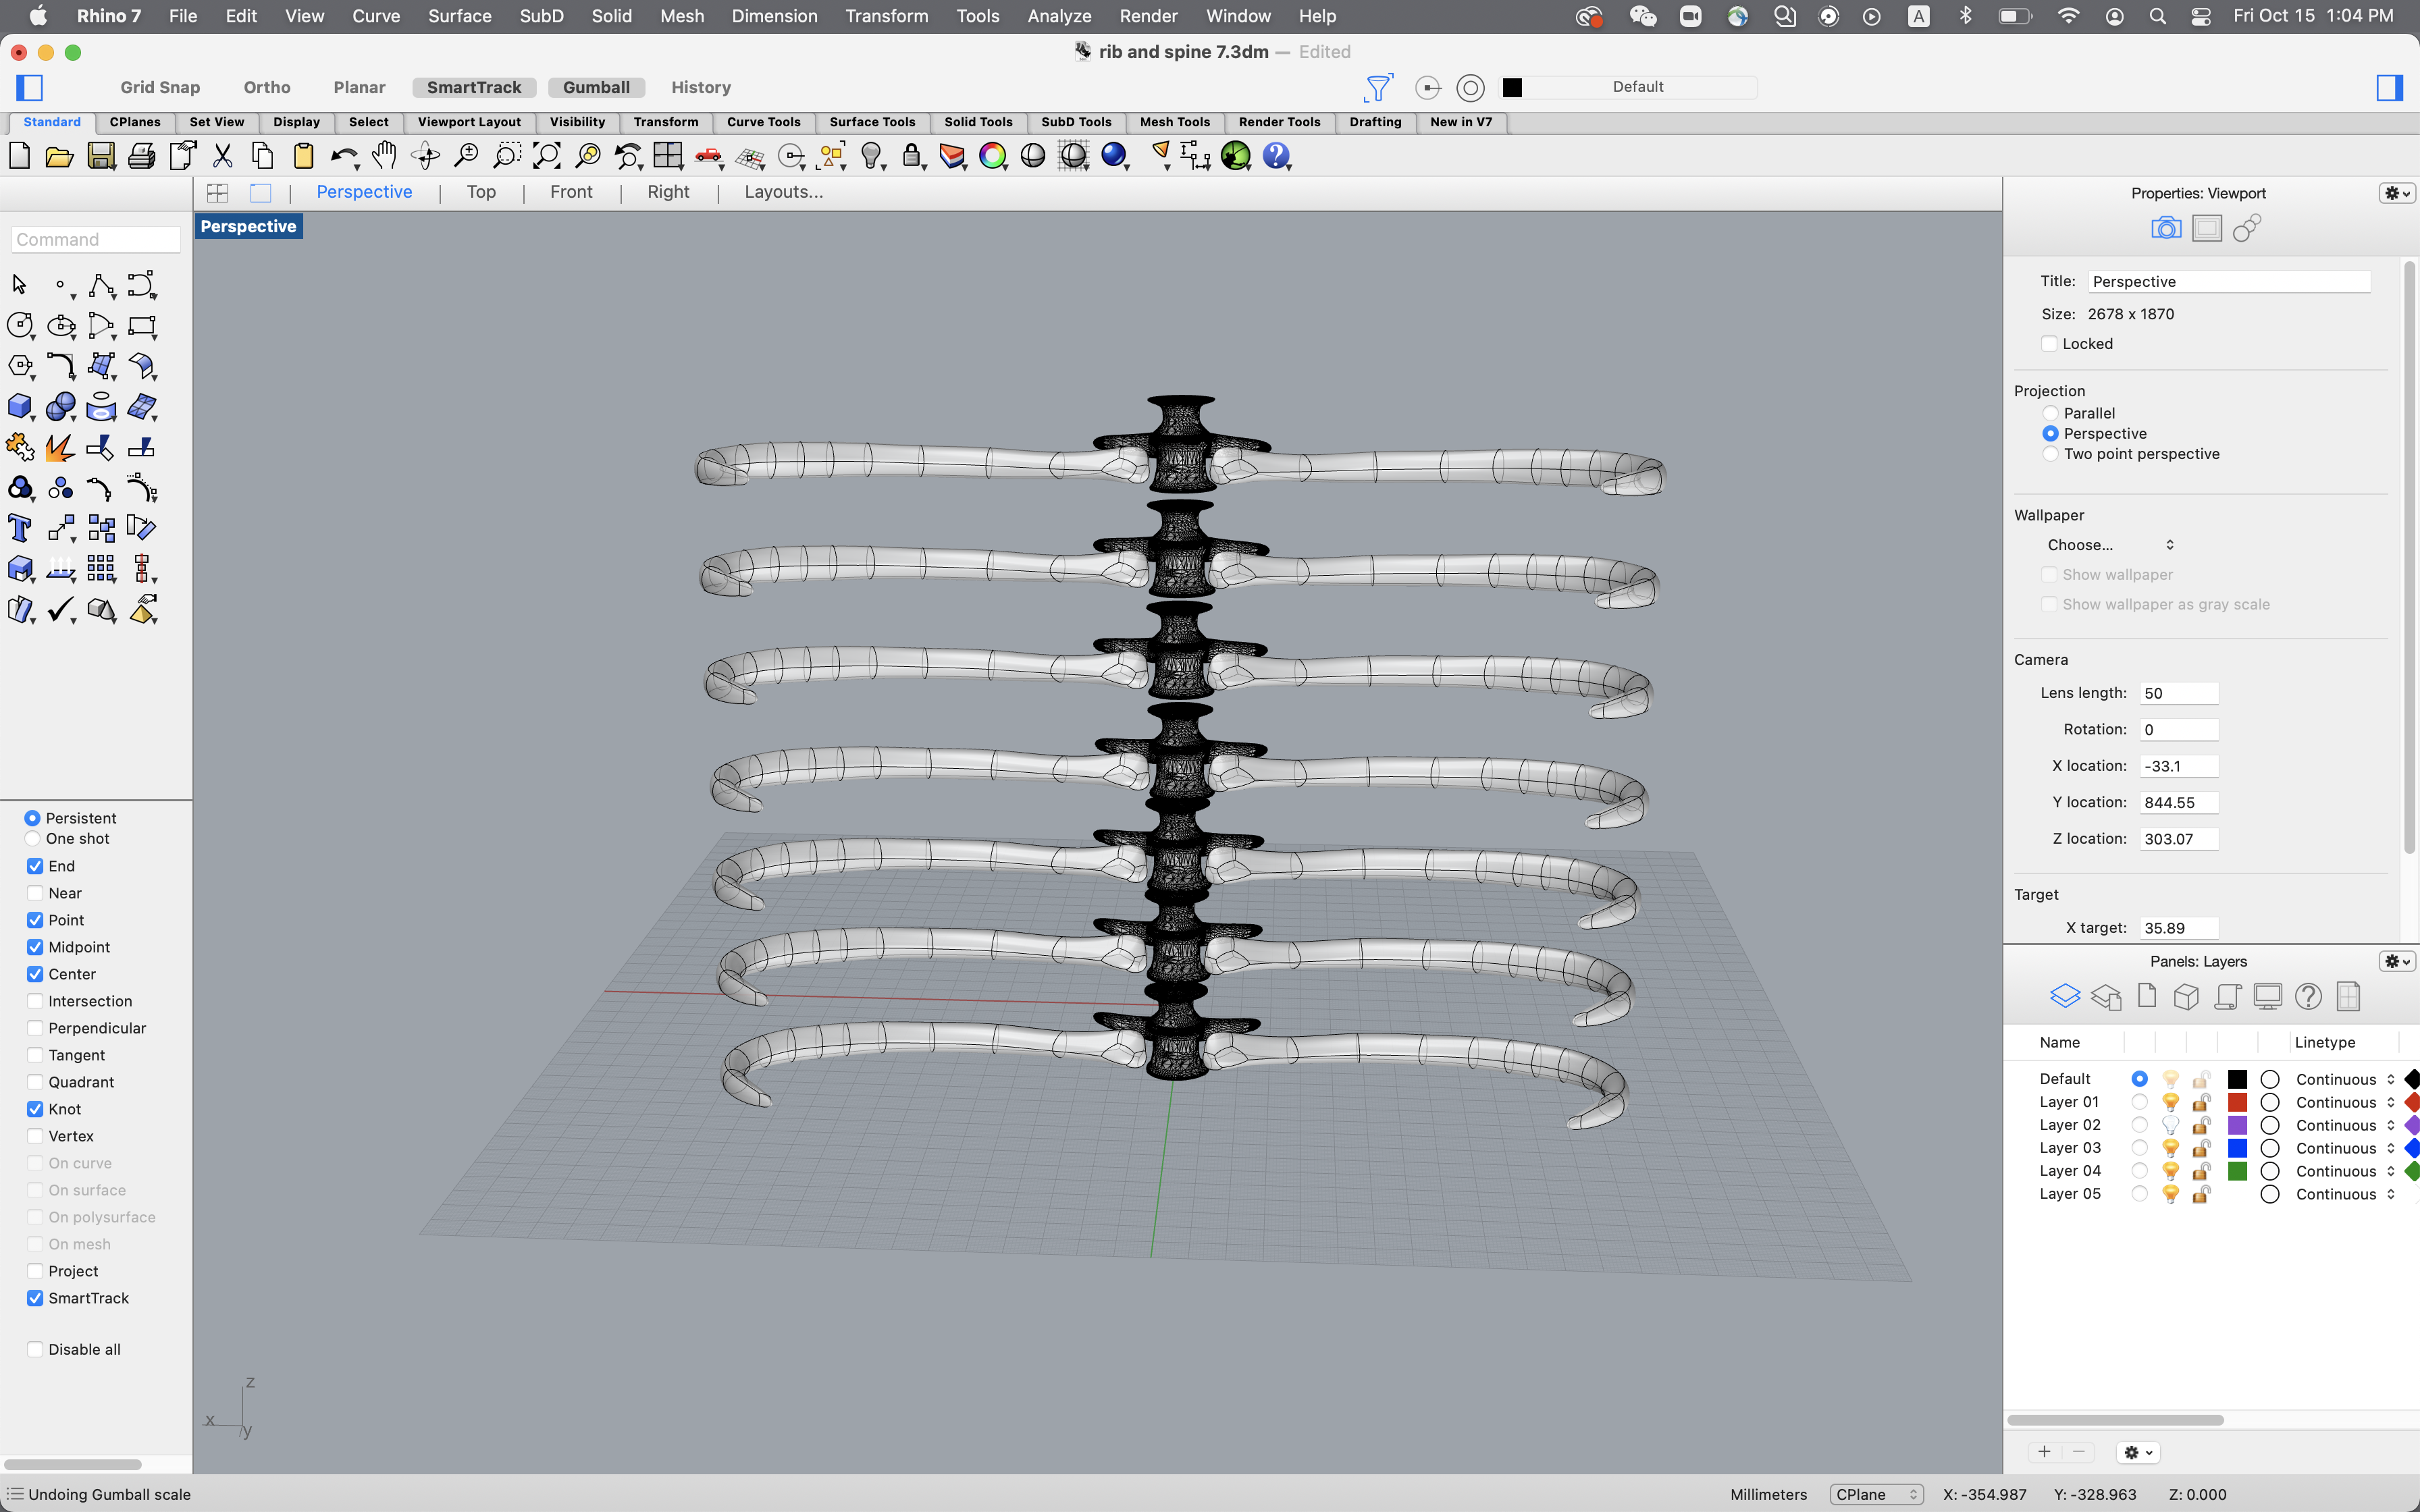Click the padlock Lock objects icon
The width and height of the screenshot is (2420, 1512).
[x=912, y=156]
